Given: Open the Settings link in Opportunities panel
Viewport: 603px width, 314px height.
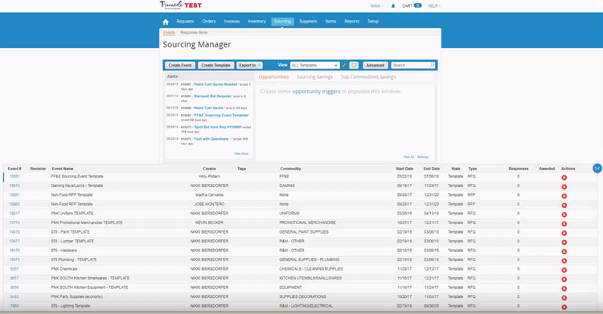Looking at the screenshot, I should coord(423,157).
